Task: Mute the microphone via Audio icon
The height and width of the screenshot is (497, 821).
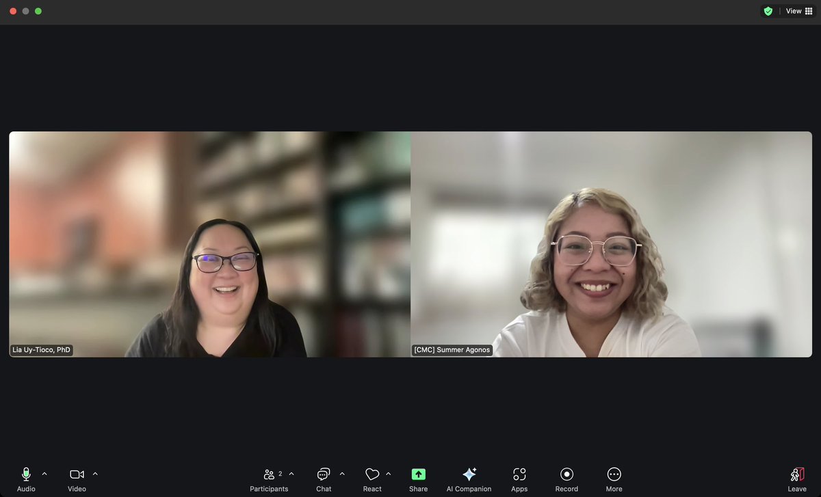Action: click(x=26, y=474)
